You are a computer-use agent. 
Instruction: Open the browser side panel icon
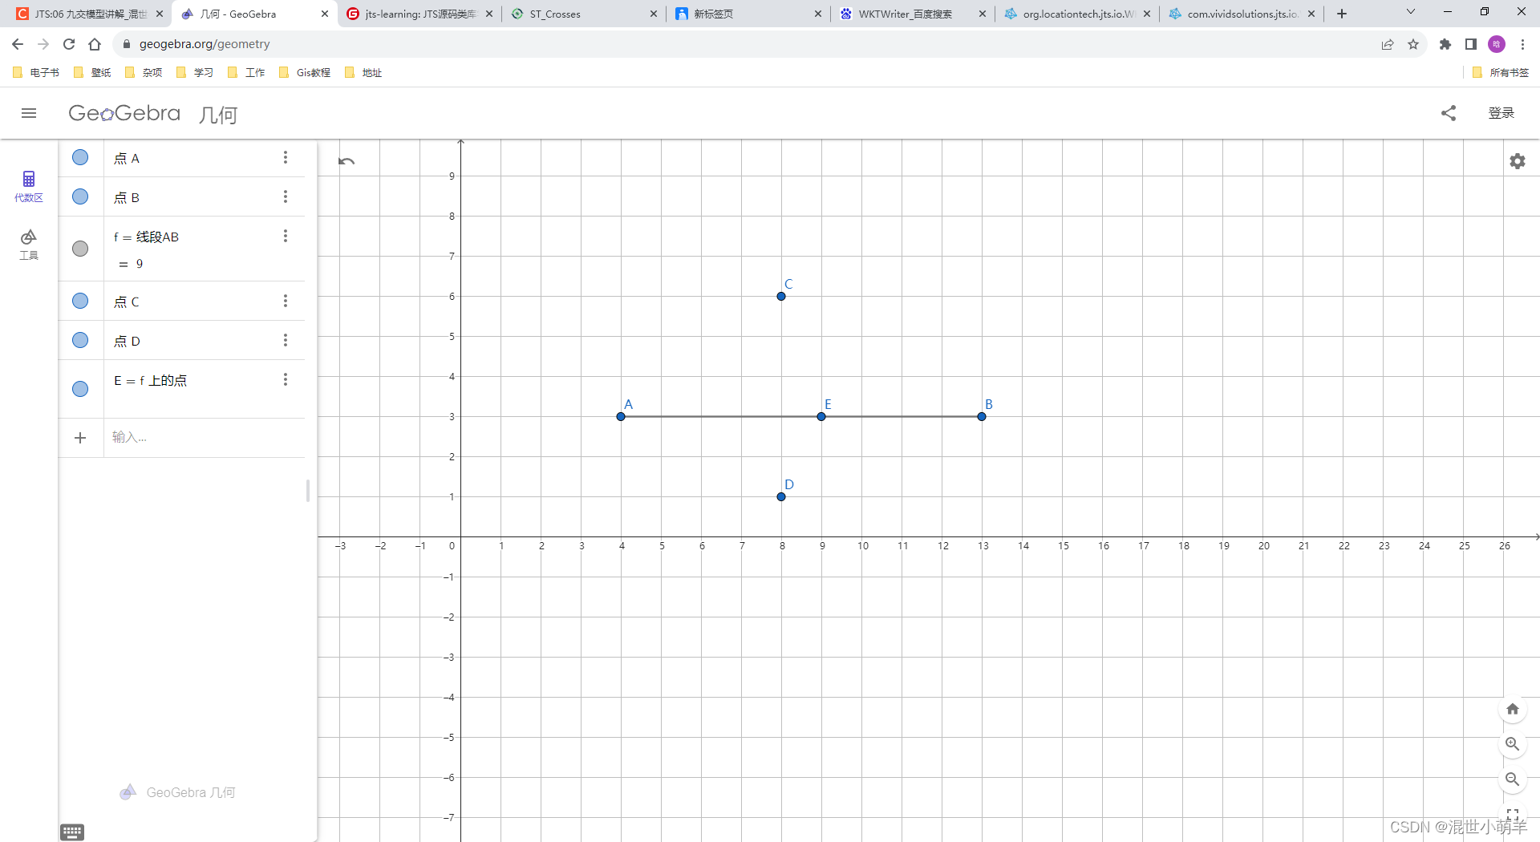1471,44
